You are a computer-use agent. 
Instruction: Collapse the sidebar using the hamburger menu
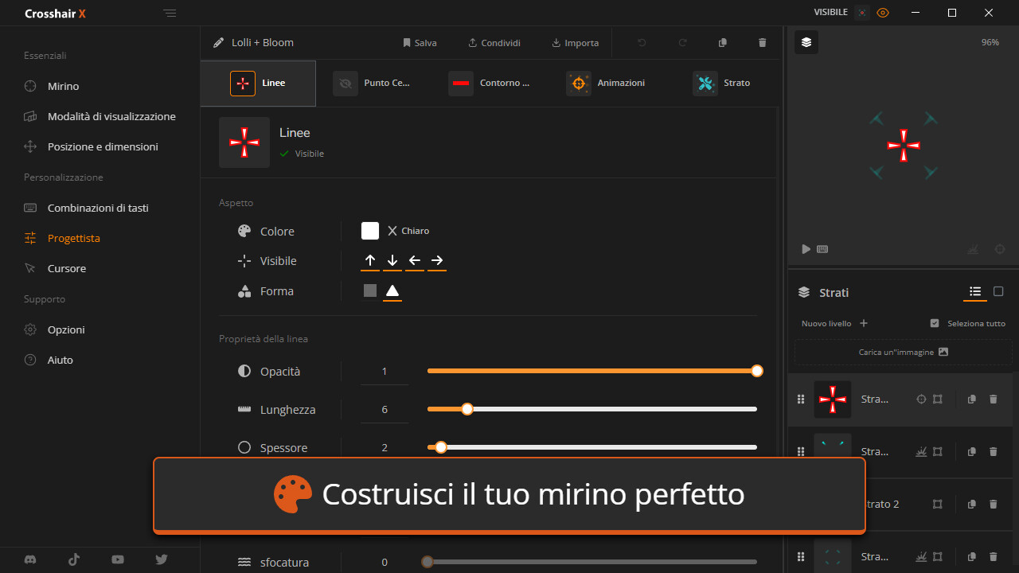tap(170, 13)
